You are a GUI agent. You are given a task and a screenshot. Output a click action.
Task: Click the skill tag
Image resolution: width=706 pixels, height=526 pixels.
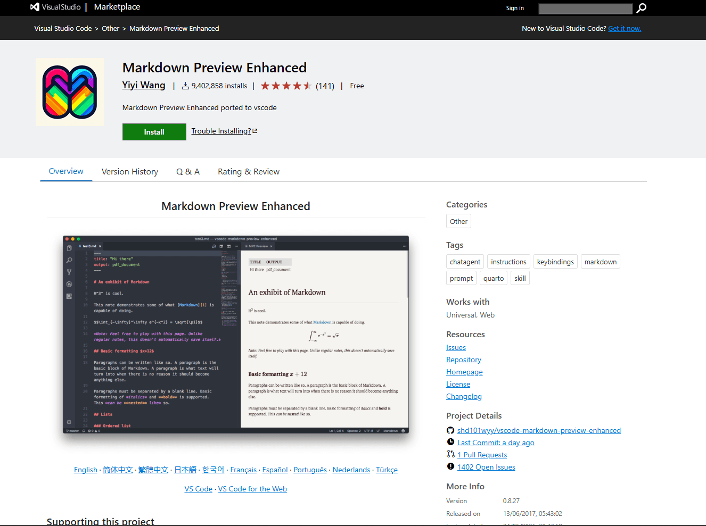(x=520, y=278)
